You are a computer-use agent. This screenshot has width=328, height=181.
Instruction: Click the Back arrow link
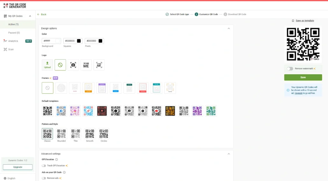(x=42, y=14)
